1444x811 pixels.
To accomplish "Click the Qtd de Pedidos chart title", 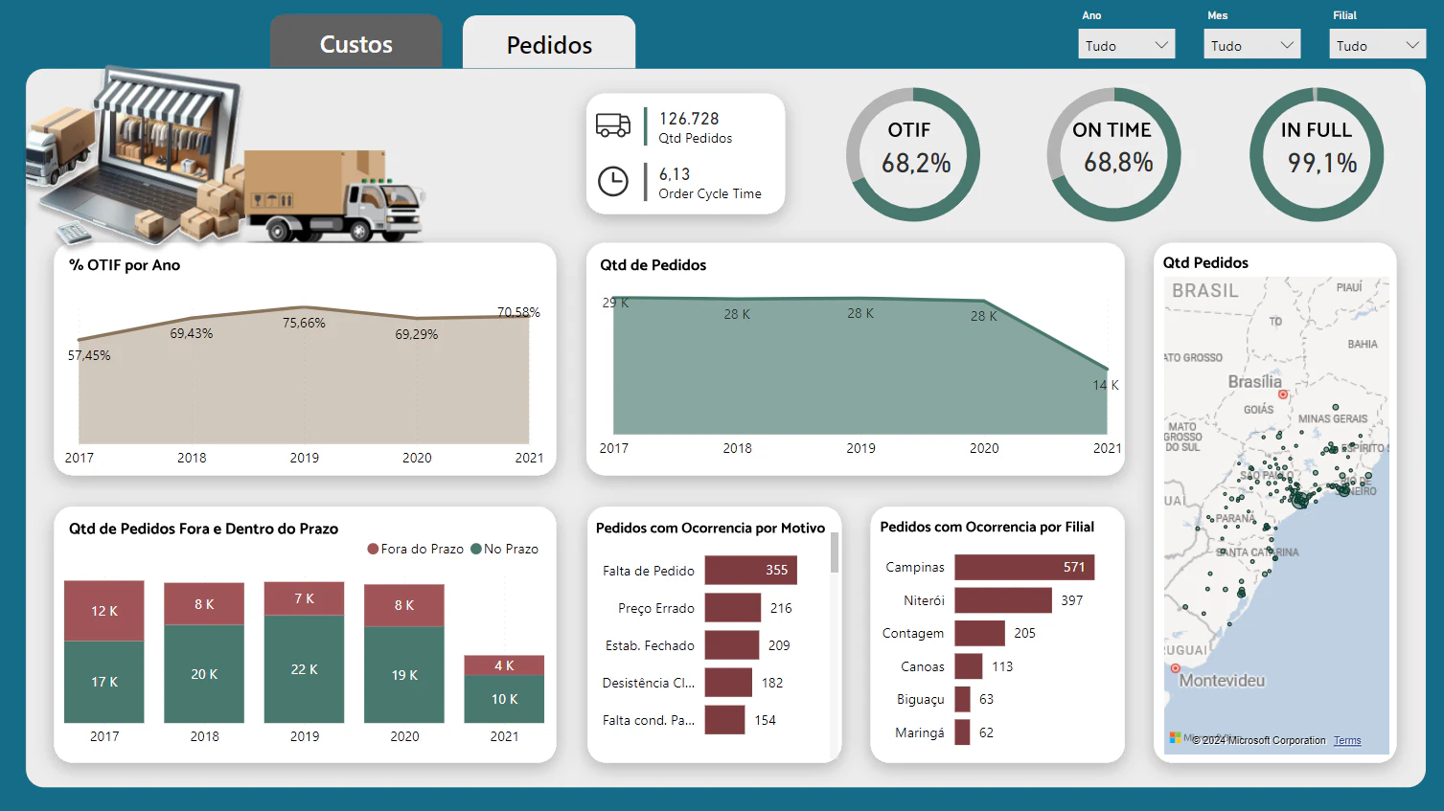I will (x=653, y=265).
